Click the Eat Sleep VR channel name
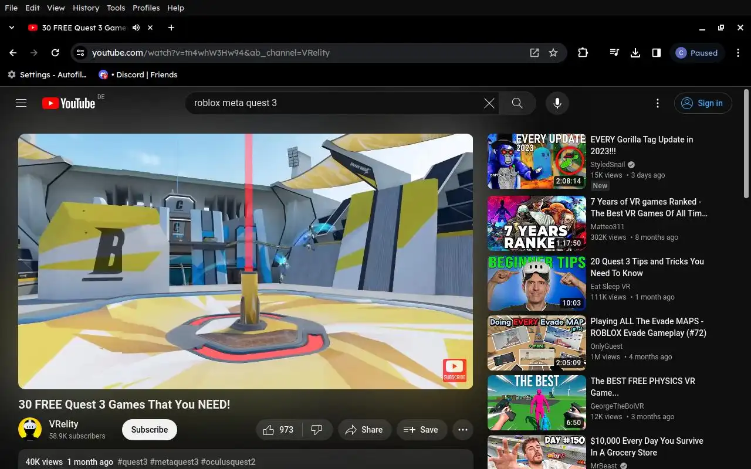The width and height of the screenshot is (751, 469). click(610, 287)
